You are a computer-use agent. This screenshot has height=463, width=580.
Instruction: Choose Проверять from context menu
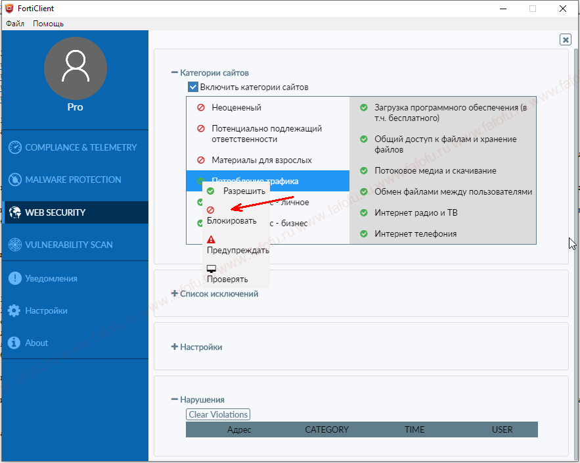tap(236, 274)
